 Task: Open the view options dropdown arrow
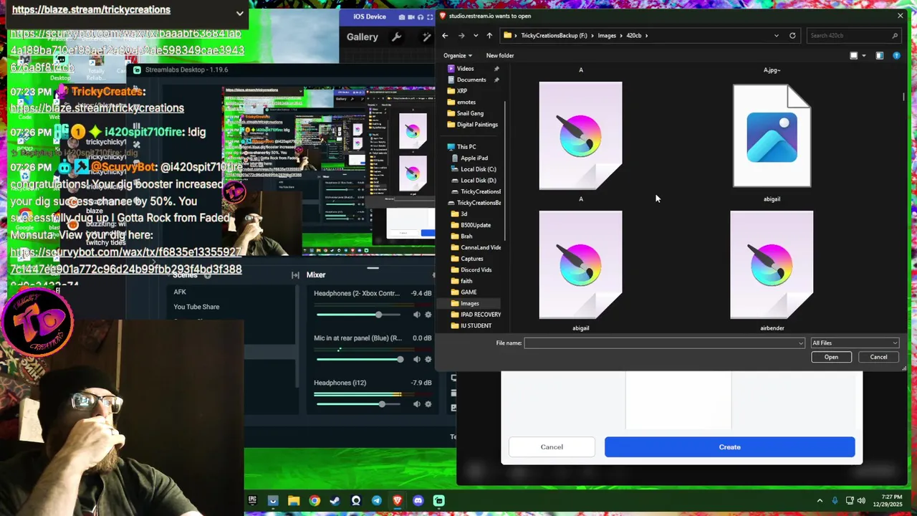click(x=863, y=55)
